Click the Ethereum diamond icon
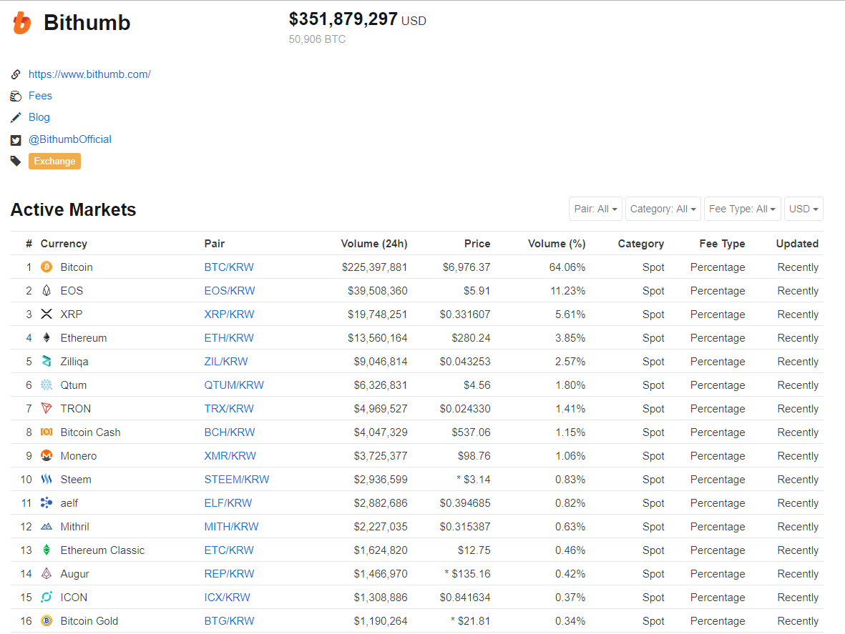The height and width of the screenshot is (634, 845). tap(47, 338)
